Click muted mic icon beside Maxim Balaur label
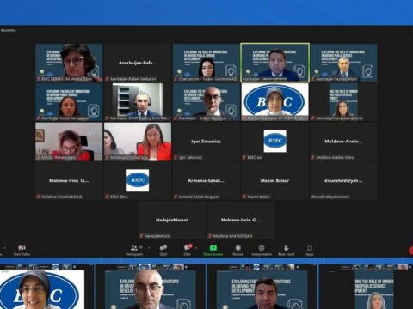 click(x=244, y=197)
